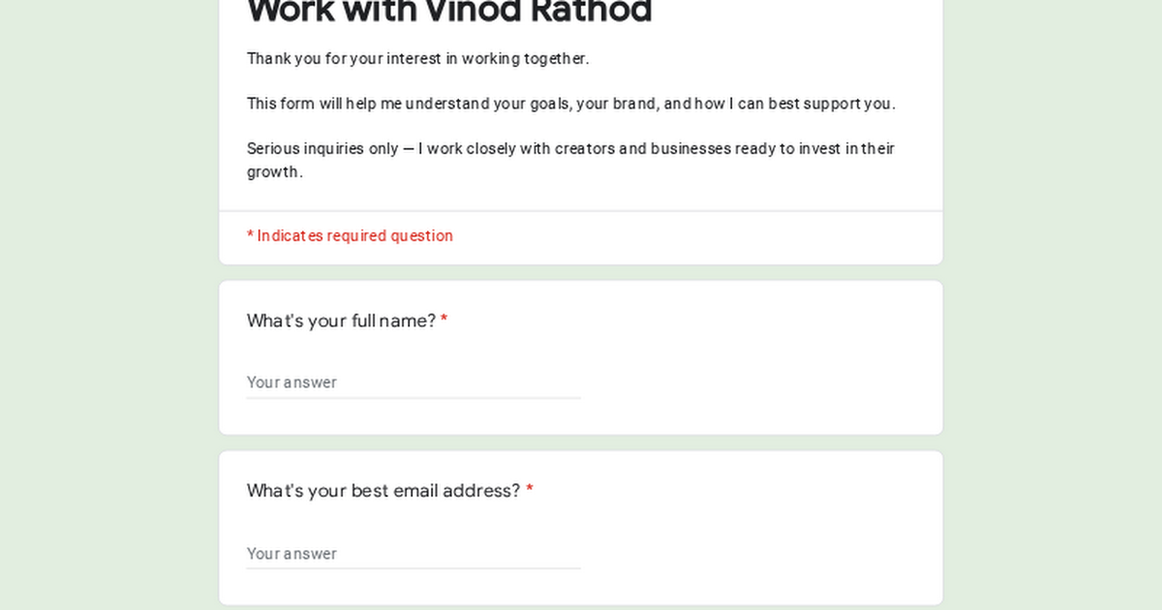Click the "What's your best email address?" label
Image resolution: width=1162 pixels, height=610 pixels.
click(x=383, y=491)
